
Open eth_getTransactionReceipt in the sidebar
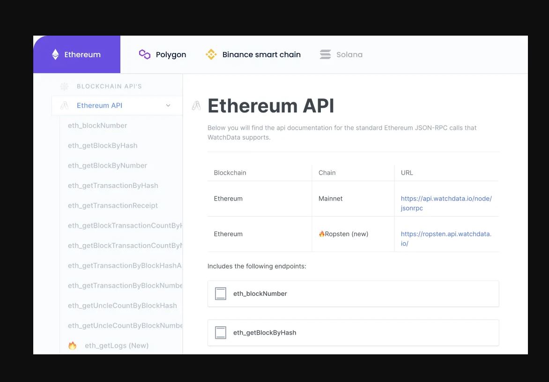tap(113, 205)
